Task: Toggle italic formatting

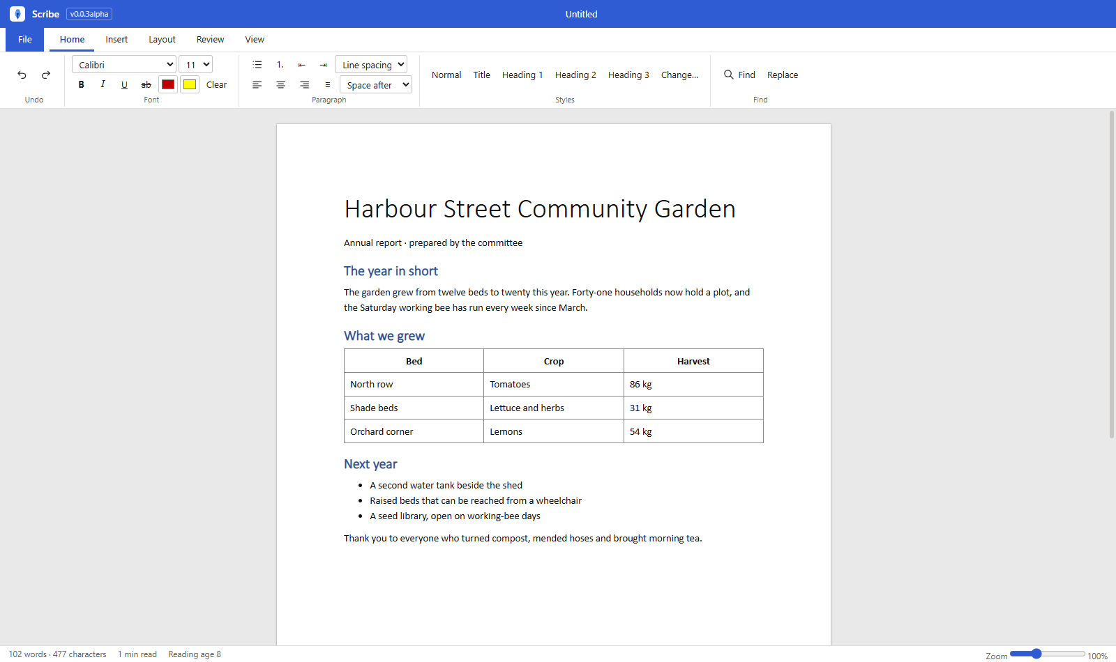Action: click(x=103, y=84)
